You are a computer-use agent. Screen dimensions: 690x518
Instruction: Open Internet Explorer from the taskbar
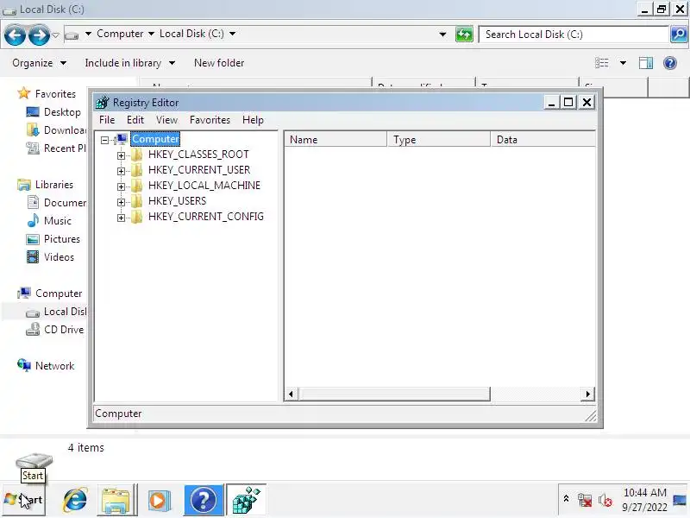coord(75,500)
